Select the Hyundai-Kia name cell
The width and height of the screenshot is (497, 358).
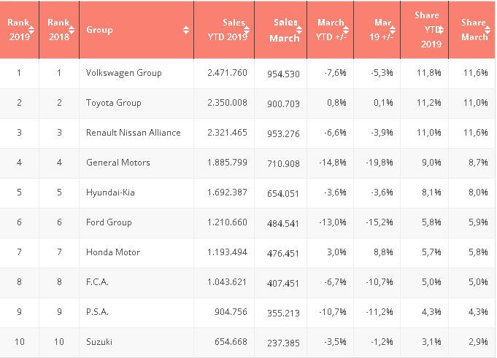tap(112, 192)
